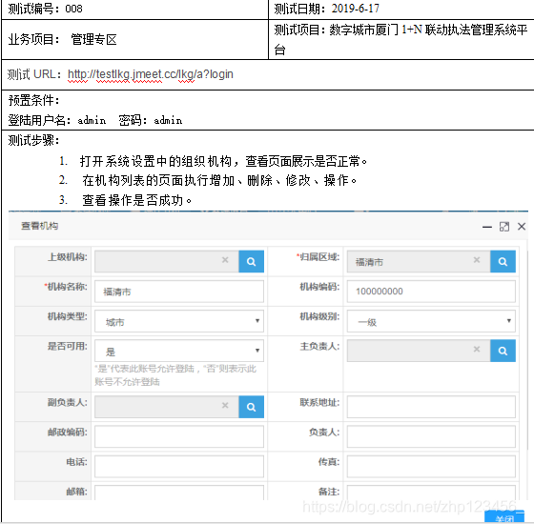
Task: Clear the 副负责人 field with its X icon
Action: point(225,405)
